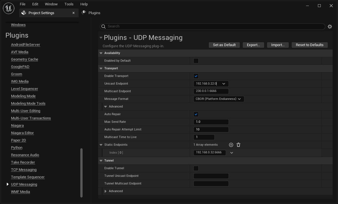
Task: Click the Reset to Defaults button
Action: (x=309, y=45)
